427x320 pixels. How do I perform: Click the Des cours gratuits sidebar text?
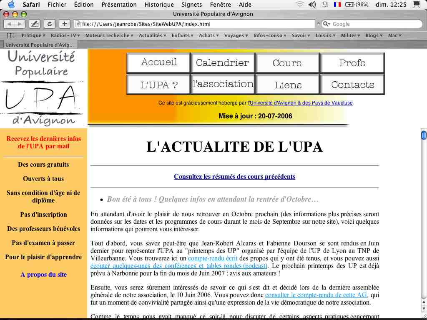tap(43, 164)
